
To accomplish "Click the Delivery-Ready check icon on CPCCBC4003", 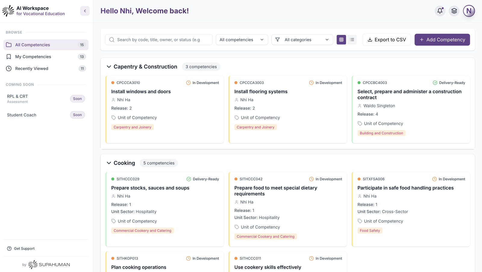I will (435, 83).
